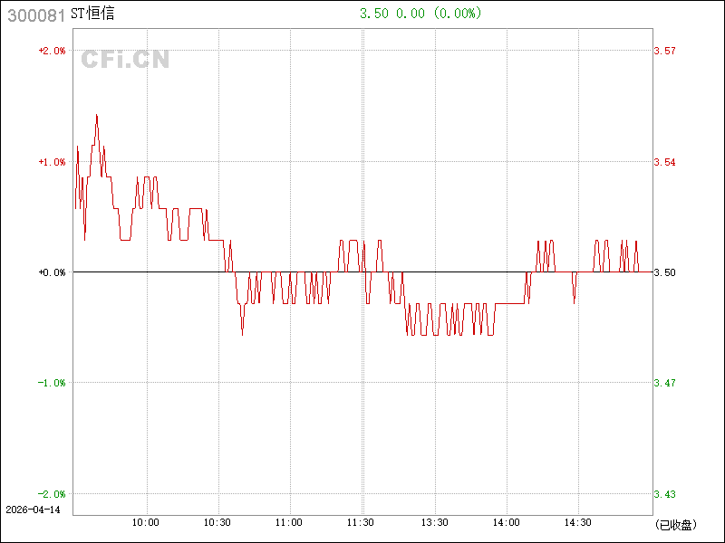Click the +2.0% left axis label
The image size is (725, 543).
click(x=52, y=51)
